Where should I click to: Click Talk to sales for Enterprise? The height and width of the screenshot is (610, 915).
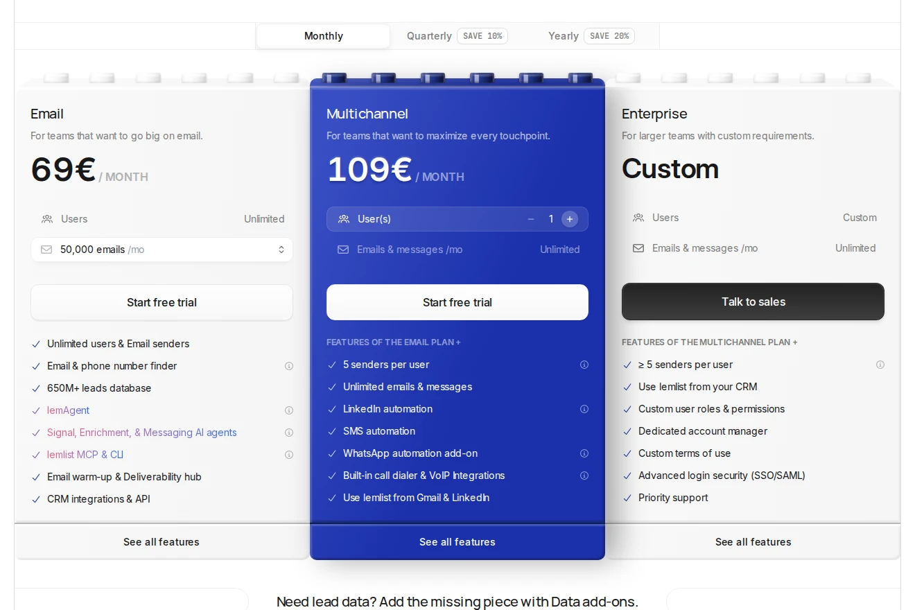point(753,302)
